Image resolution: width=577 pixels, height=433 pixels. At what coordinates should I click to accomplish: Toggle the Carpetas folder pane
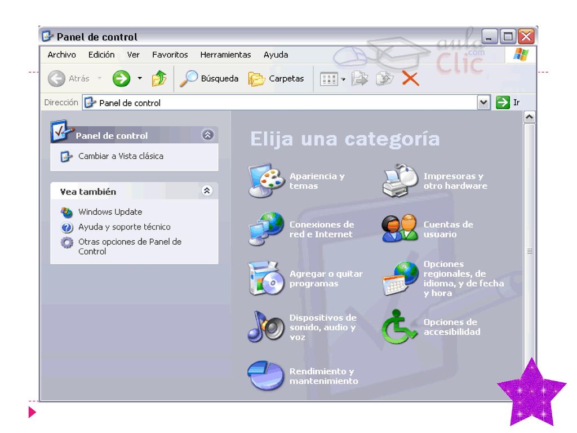coord(276,79)
